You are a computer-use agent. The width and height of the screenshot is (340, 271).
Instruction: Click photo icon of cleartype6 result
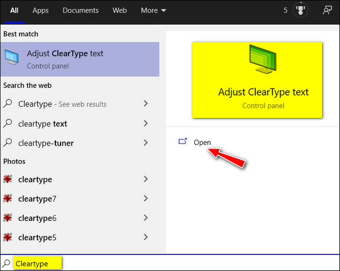coord(7,217)
